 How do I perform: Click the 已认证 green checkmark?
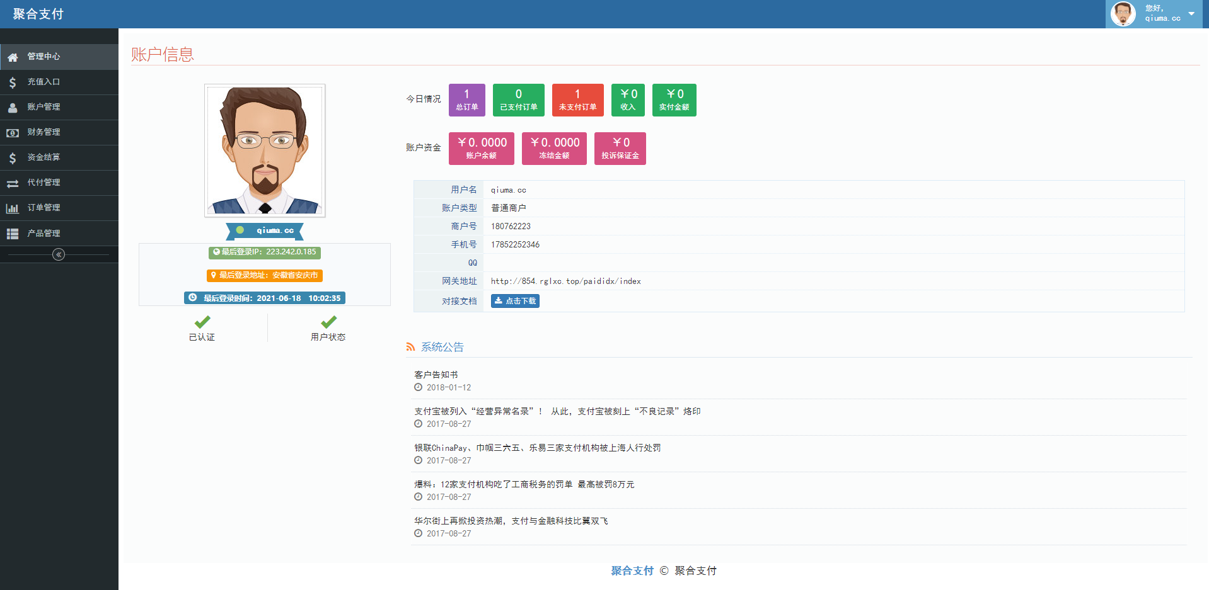202,322
